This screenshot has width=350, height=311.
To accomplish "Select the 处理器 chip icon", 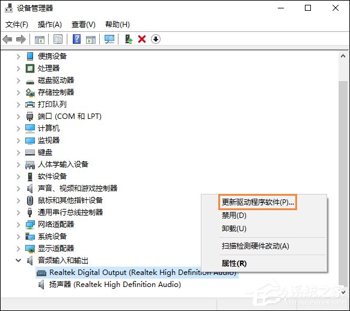I will [30, 68].
